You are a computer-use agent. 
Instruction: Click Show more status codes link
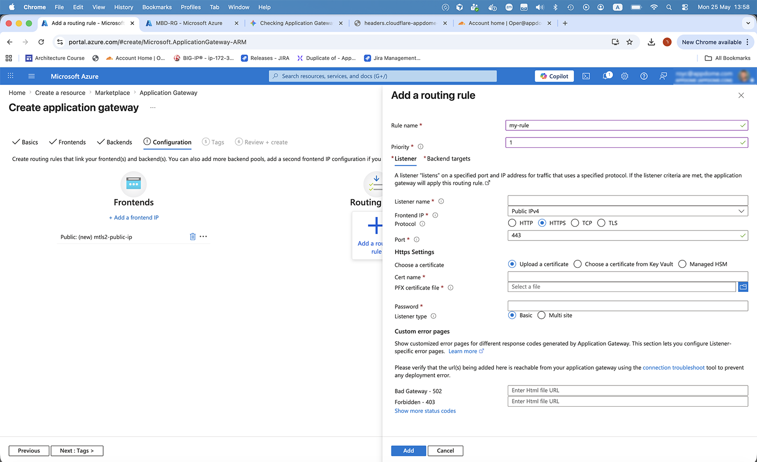point(425,411)
